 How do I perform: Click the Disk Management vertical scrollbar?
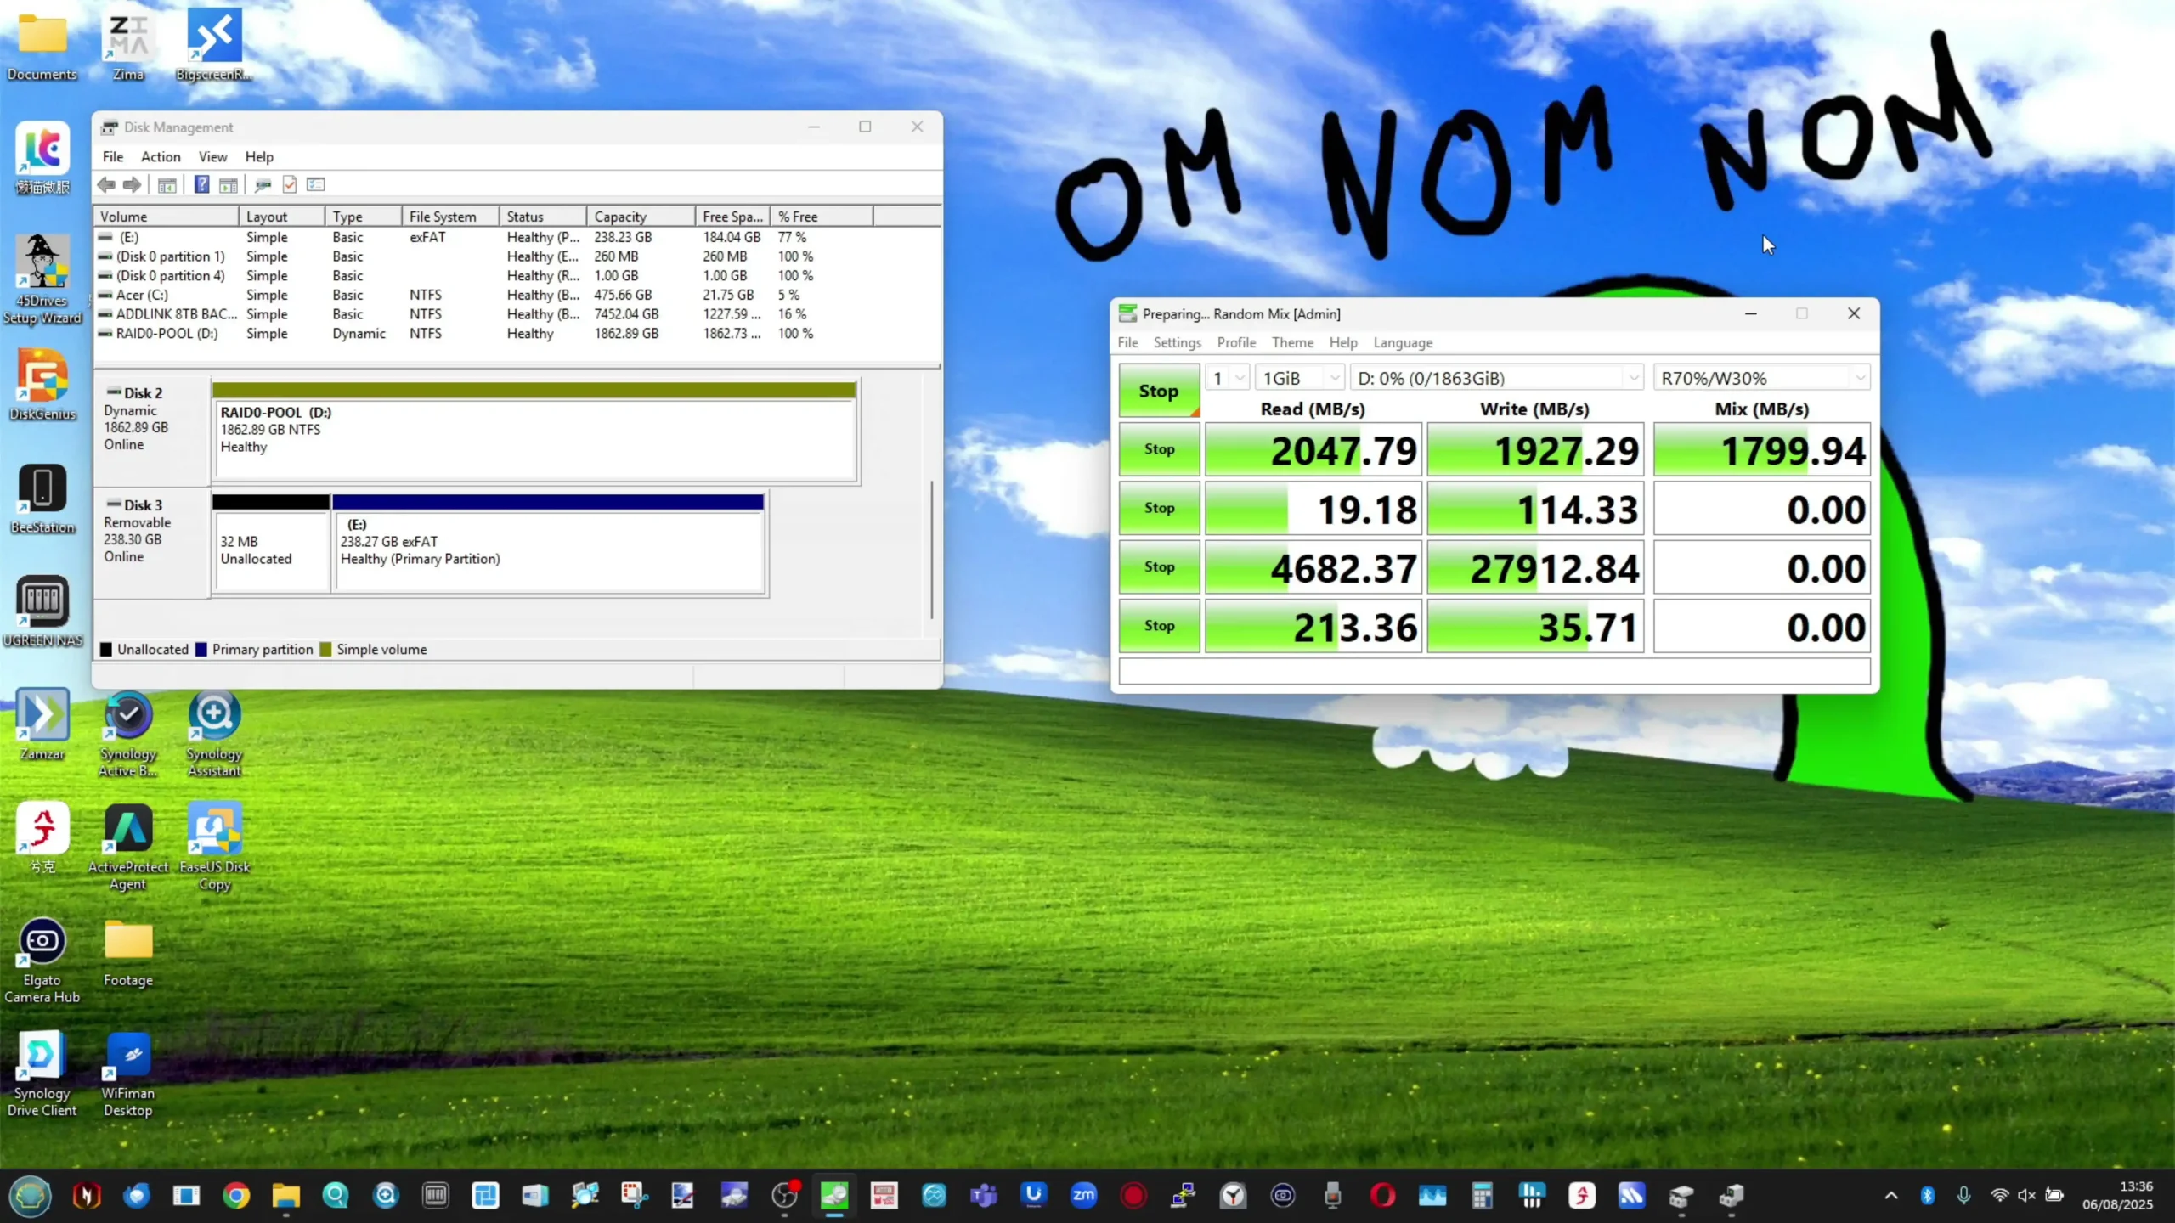932,550
